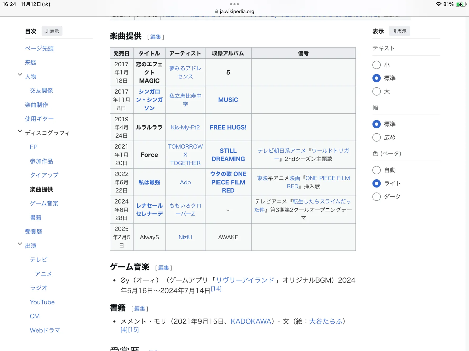
Task: Jump to 出演 section link
Action: click(31, 246)
